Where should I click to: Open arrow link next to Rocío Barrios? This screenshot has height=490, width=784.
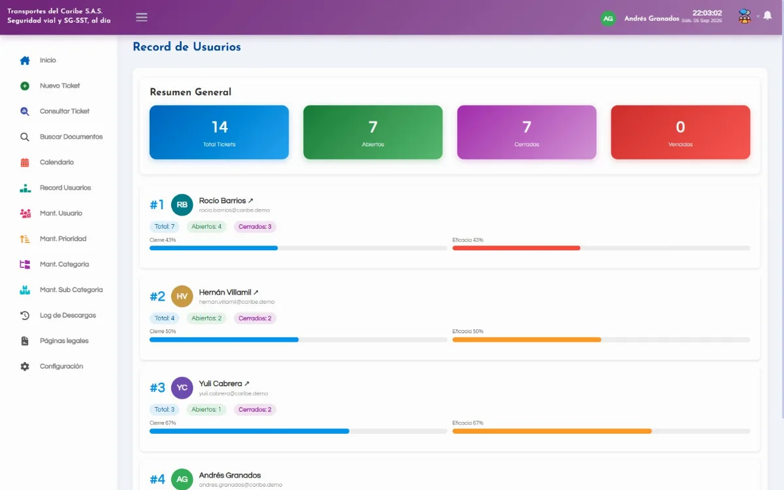click(x=251, y=201)
